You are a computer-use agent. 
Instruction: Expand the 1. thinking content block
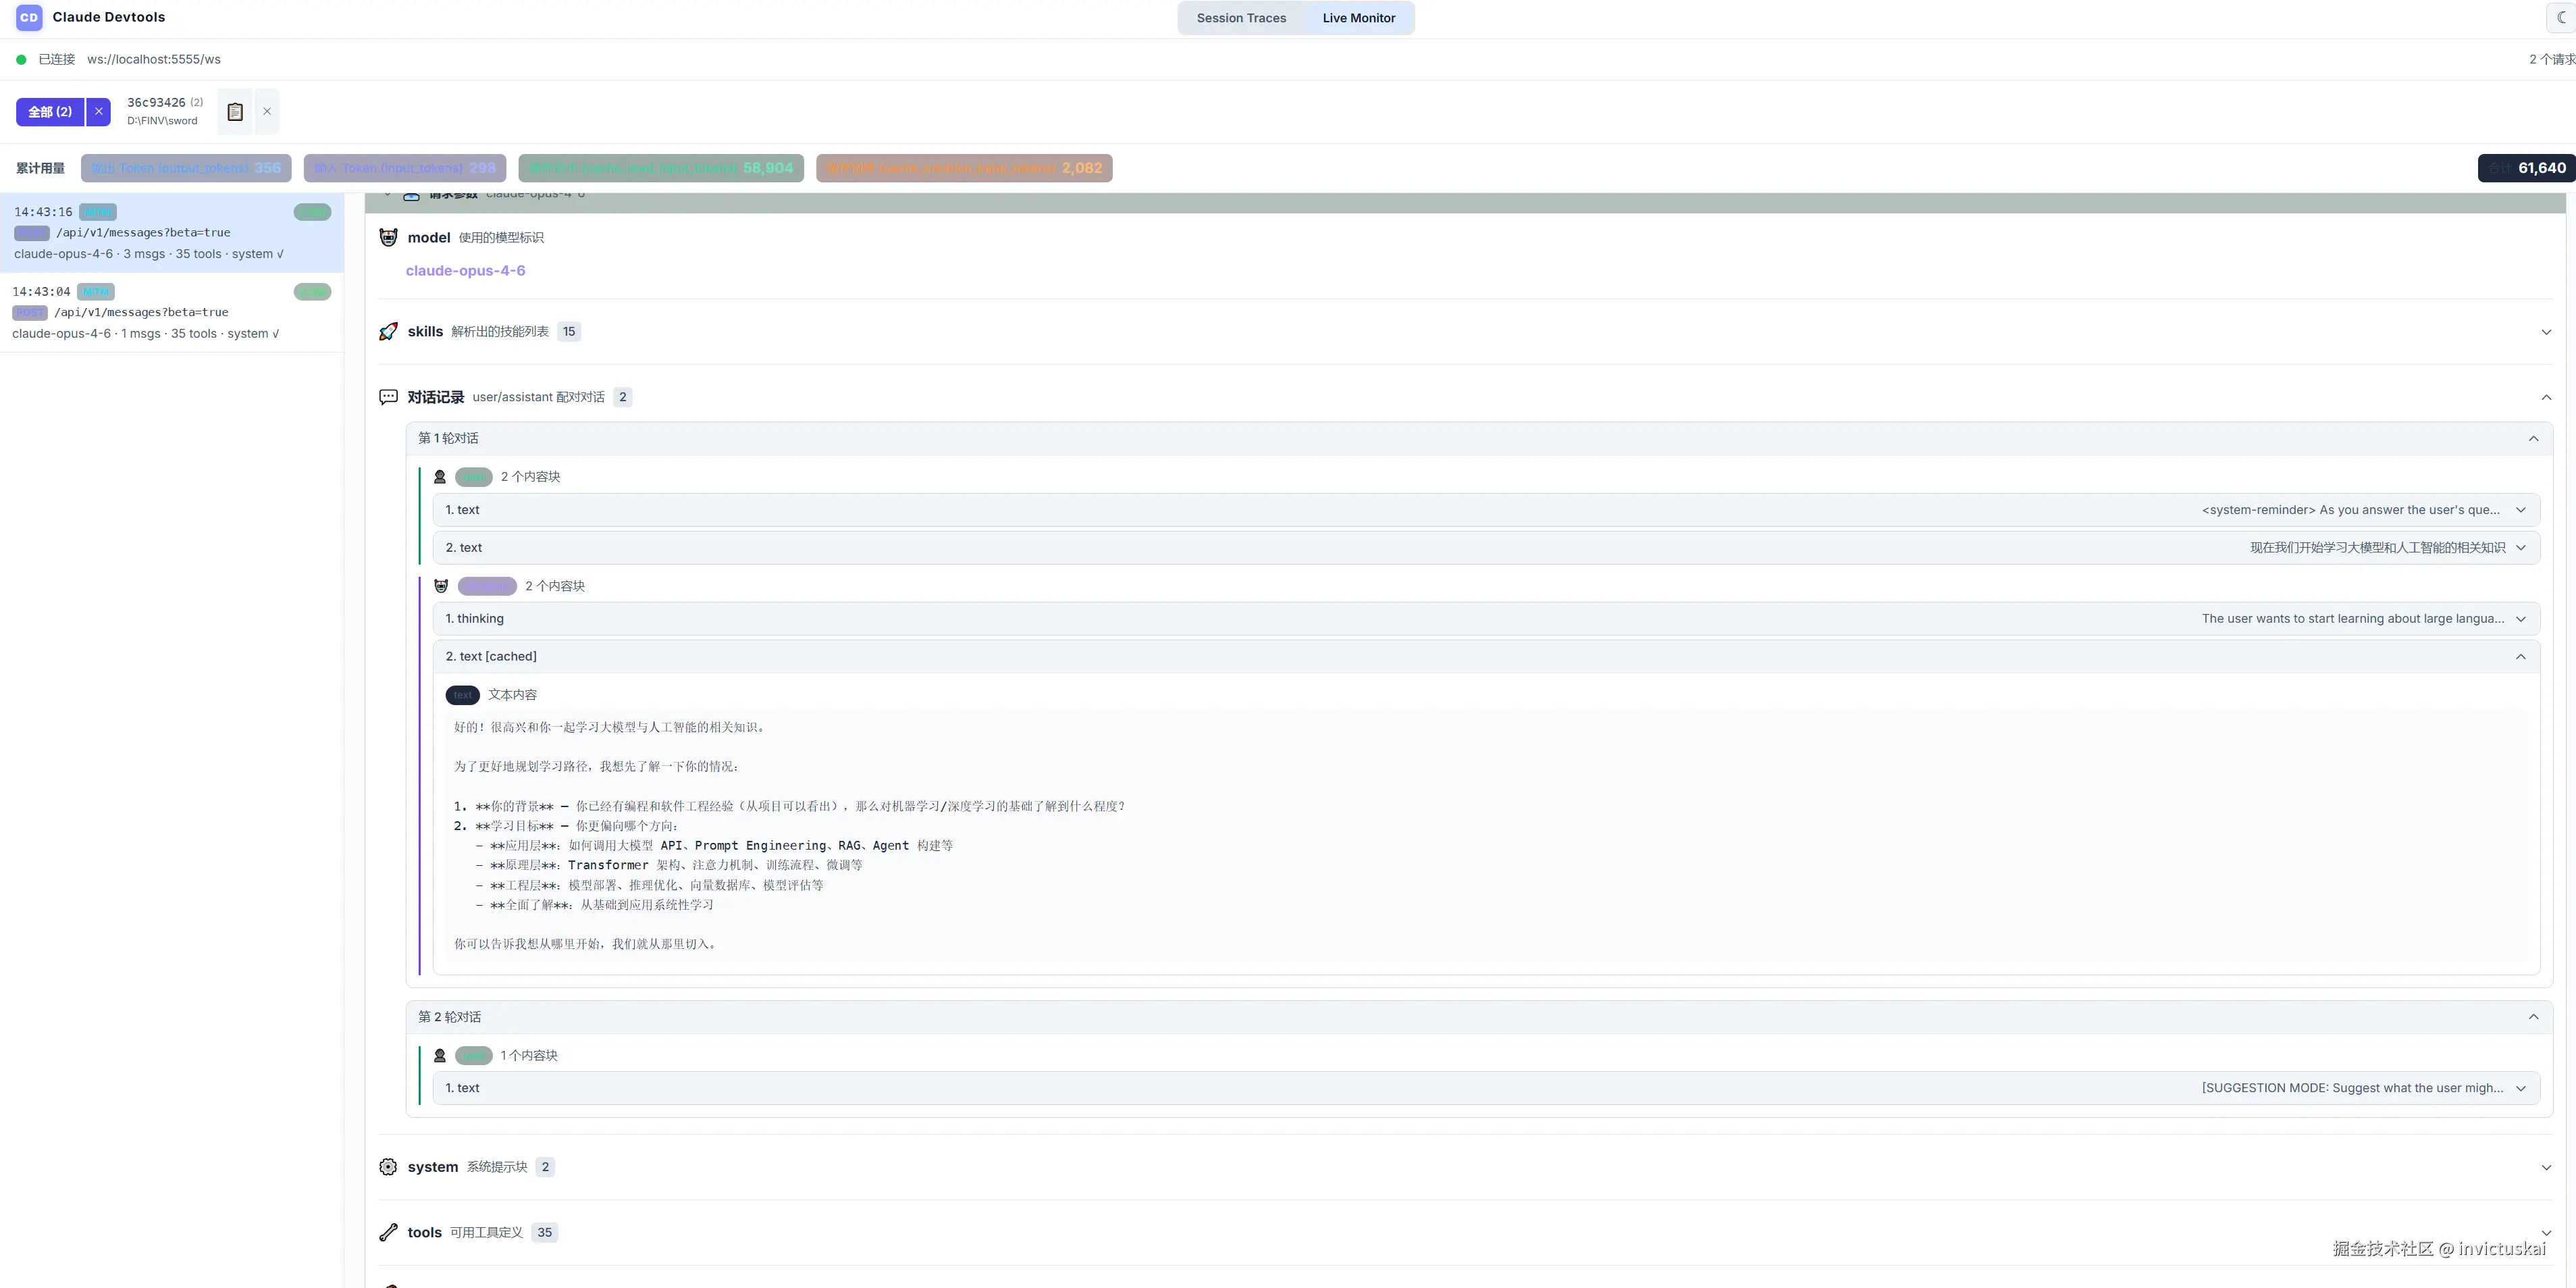tap(2520, 619)
